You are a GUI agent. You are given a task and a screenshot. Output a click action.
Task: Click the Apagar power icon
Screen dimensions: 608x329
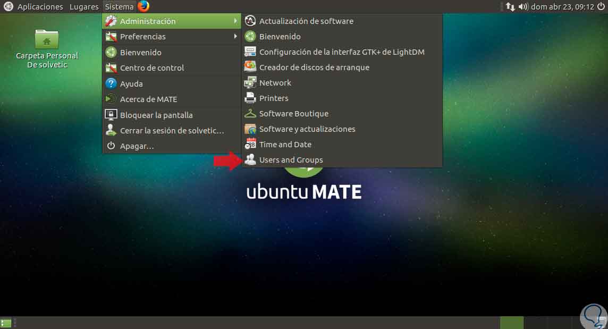111,146
